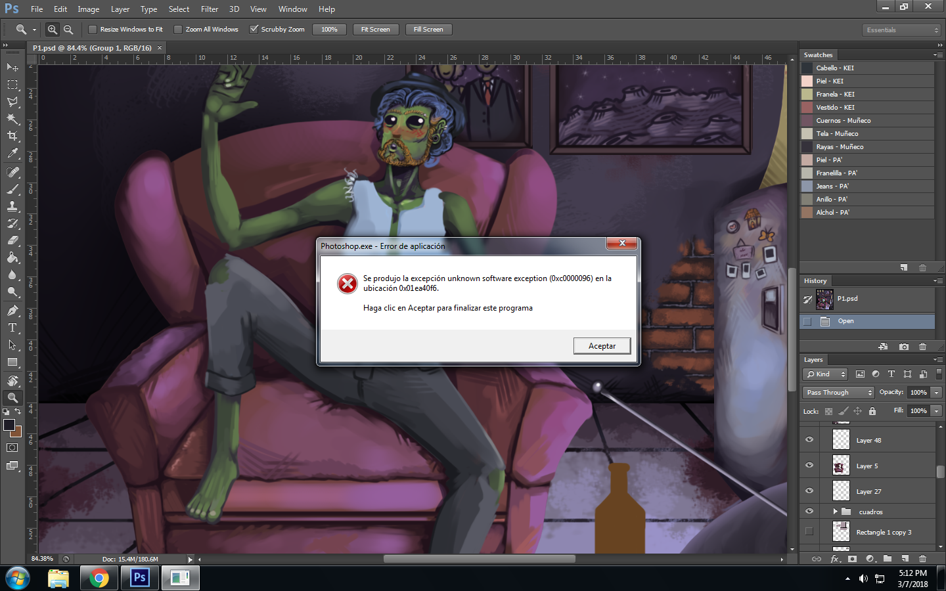Screen dimensions: 946x591
Task: Open Fill slider dropdown arrow
Action: point(936,411)
